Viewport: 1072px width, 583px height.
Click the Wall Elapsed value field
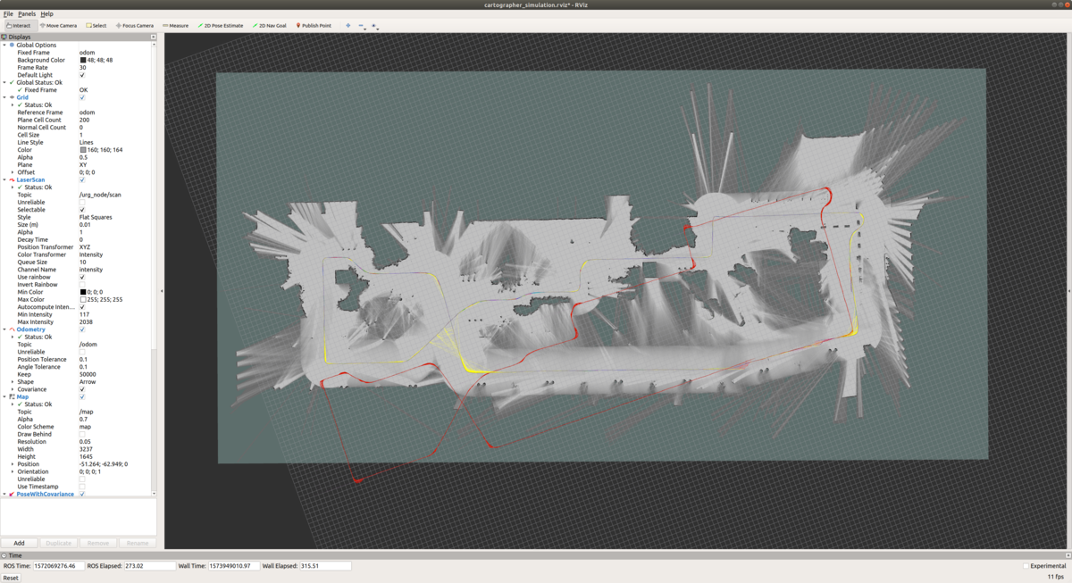point(324,566)
